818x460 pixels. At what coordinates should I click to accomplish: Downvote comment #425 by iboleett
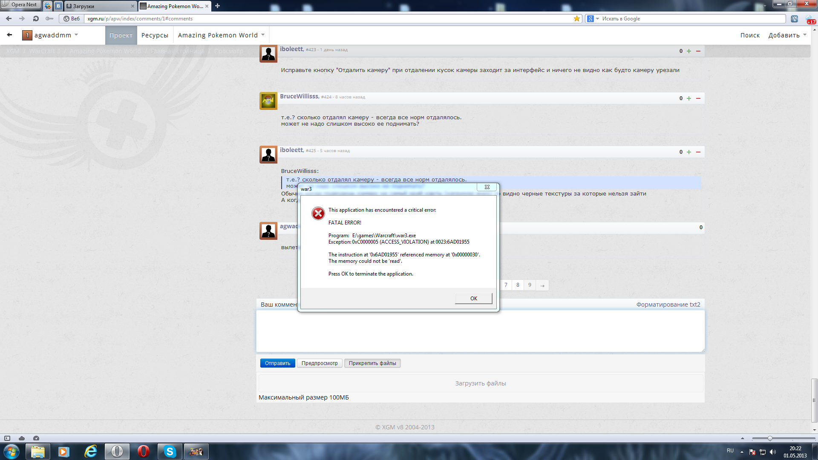point(698,152)
